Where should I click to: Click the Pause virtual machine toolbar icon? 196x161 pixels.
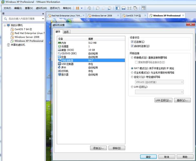click(77, 8)
